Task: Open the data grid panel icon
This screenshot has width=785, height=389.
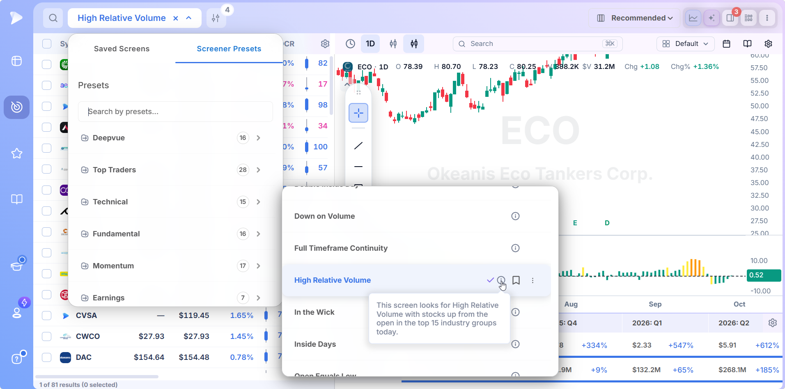Action: pyautogui.click(x=749, y=18)
